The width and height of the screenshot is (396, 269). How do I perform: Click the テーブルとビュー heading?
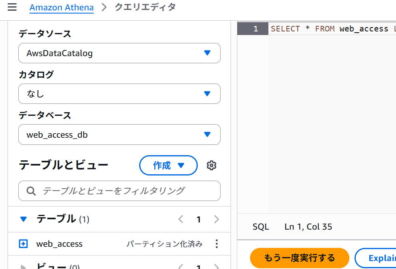point(63,166)
